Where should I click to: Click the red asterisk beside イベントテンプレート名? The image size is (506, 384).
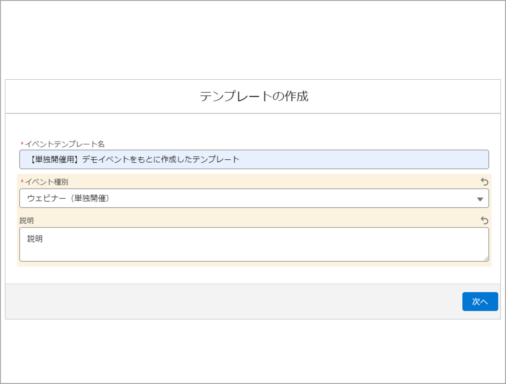point(22,144)
